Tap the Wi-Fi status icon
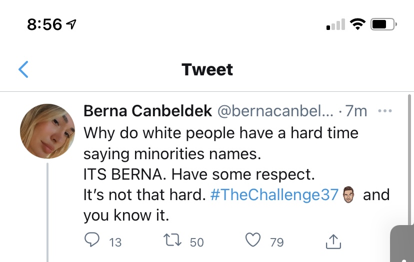The image size is (414, 262). pos(357,24)
